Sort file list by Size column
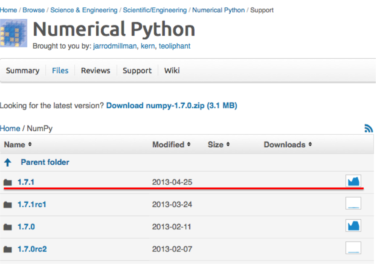This screenshot has width=376, height=264. 219,144
